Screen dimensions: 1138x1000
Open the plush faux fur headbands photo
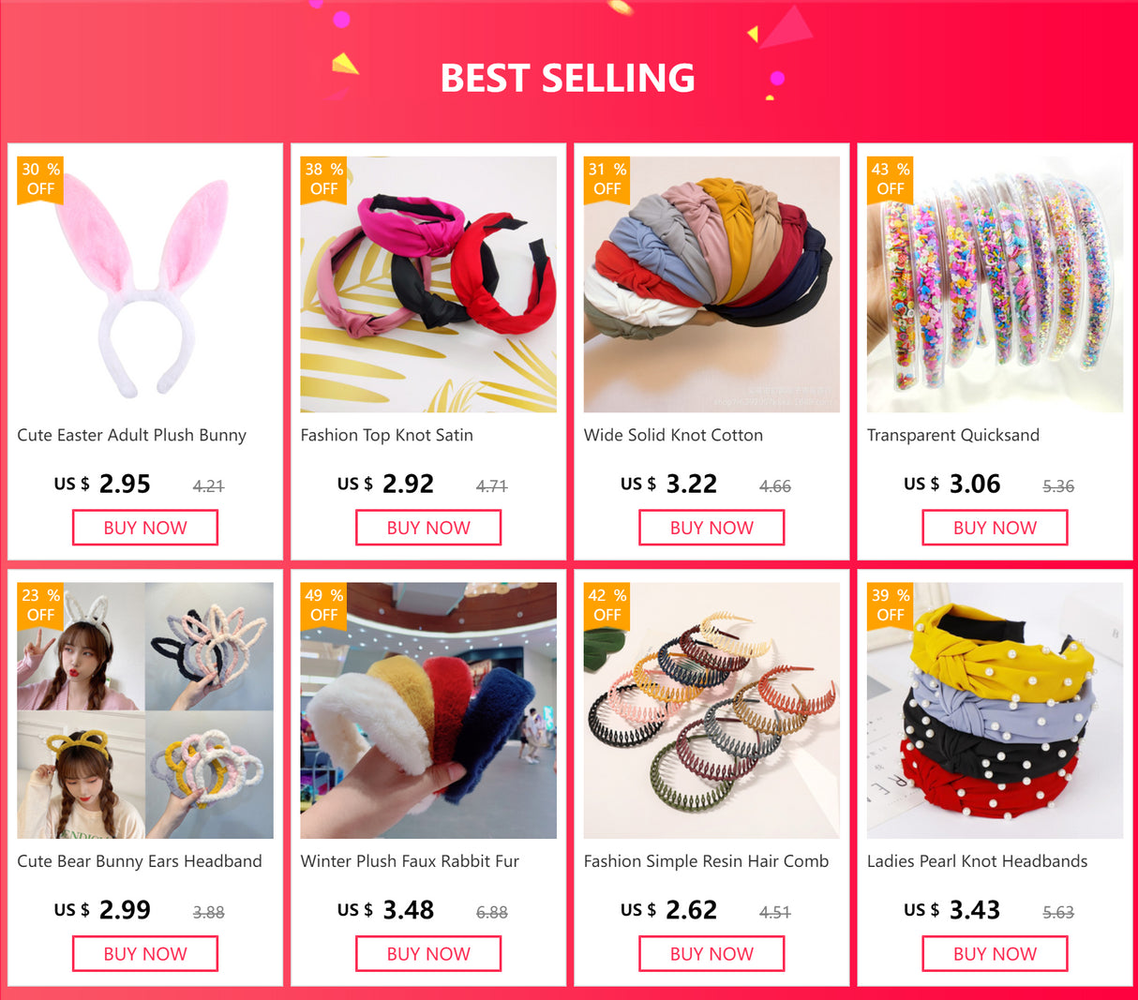click(x=428, y=710)
